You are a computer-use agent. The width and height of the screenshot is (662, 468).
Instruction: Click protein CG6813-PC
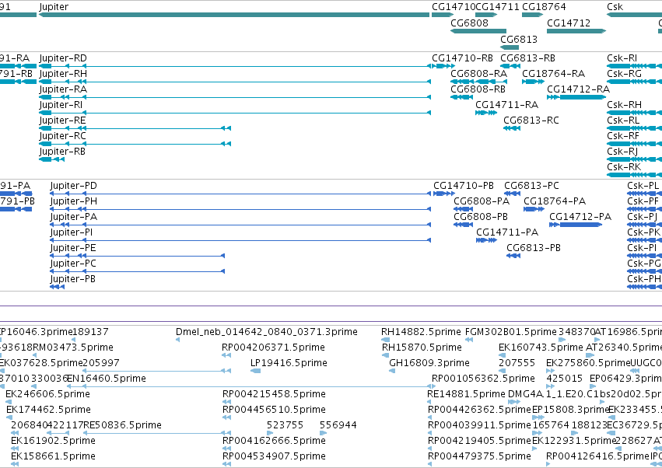tap(512, 194)
